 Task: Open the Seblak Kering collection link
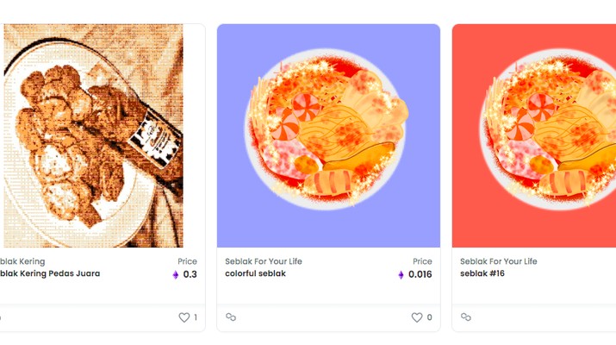tap(22, 261)
